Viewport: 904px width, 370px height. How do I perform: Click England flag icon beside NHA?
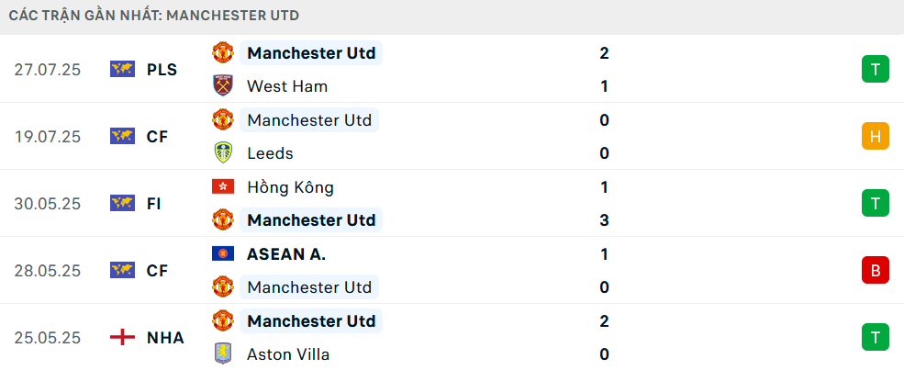tap(122, 337)
